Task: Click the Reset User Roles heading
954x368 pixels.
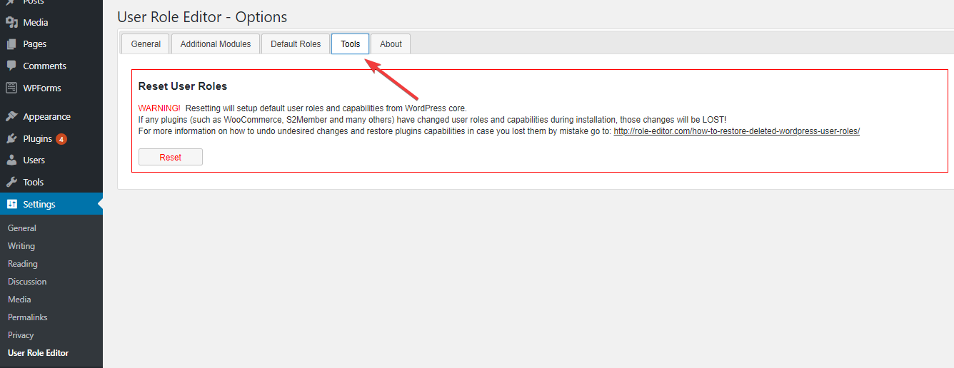Action: (183, 86)
